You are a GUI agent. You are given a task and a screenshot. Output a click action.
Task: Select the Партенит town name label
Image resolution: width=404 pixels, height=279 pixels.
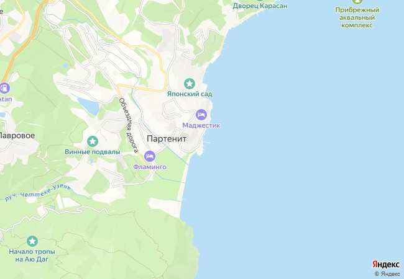click(167, 139)
